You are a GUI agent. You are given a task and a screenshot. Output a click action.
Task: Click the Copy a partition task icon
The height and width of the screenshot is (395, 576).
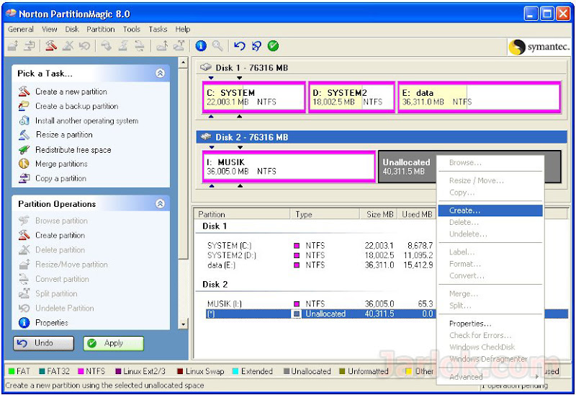click(x=24, y=178)
